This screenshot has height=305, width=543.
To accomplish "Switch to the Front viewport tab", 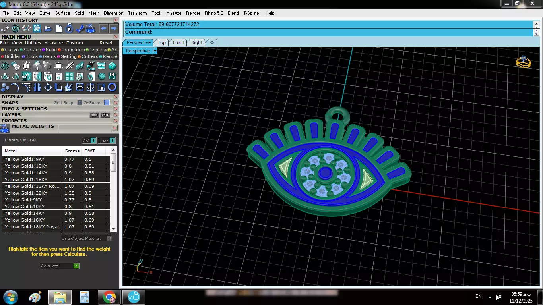I will pos(178,42).
